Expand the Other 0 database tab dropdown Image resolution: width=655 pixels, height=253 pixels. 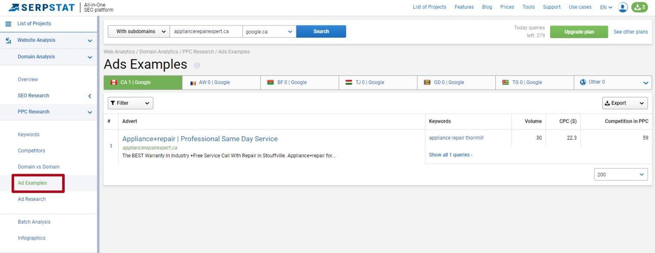(646, 83)
